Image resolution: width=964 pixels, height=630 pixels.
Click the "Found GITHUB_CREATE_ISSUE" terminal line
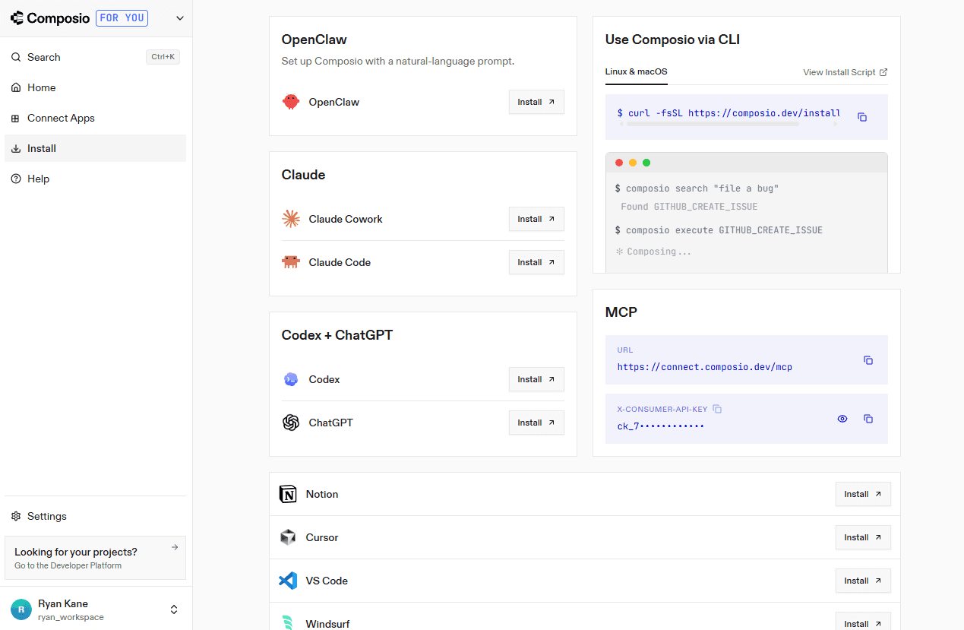689,207
